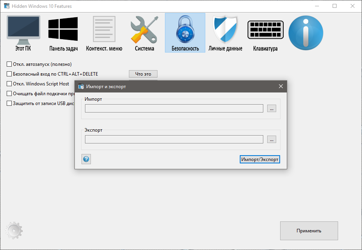The height and width of the screenshot is (250, 362).
Task: Open the blue info icon
Action: click(306, 33)
